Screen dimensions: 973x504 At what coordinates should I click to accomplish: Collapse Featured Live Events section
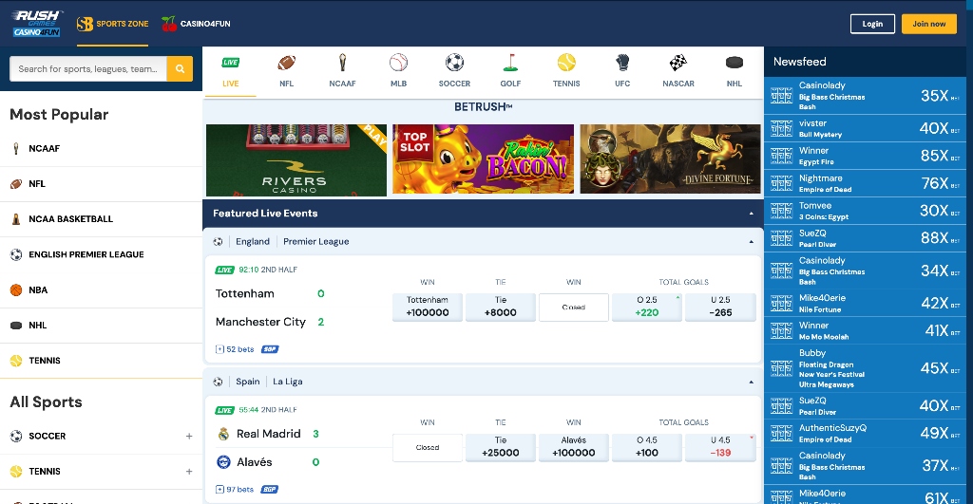pyautogui.click(x=751, y=214)
